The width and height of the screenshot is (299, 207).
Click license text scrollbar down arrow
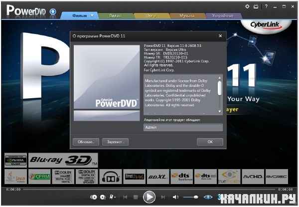(x=219, y=111)
